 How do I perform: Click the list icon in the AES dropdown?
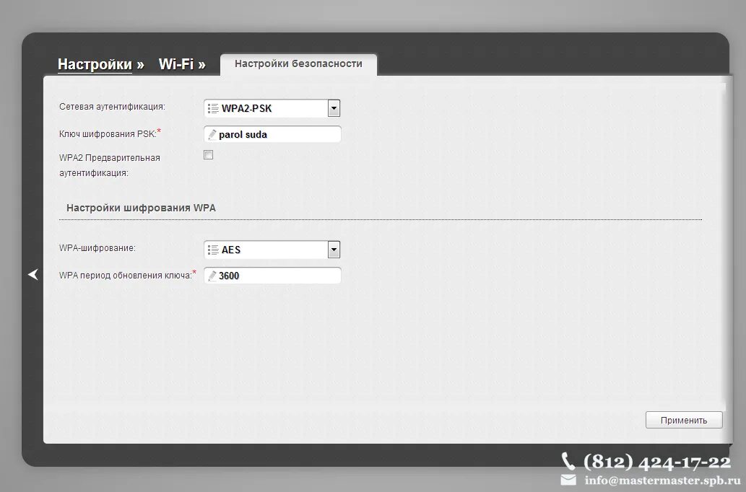[x=213, y=250]
